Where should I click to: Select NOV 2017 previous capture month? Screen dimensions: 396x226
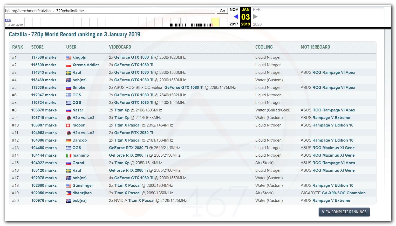point(234,10)
